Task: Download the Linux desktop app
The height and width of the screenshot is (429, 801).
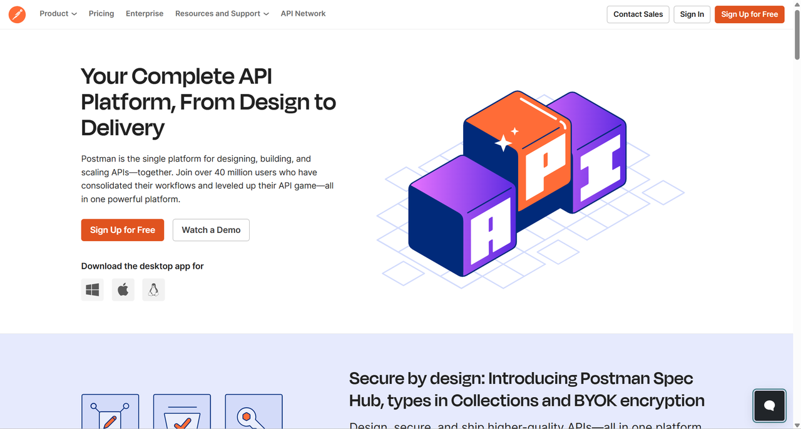Action: [153, 290]
